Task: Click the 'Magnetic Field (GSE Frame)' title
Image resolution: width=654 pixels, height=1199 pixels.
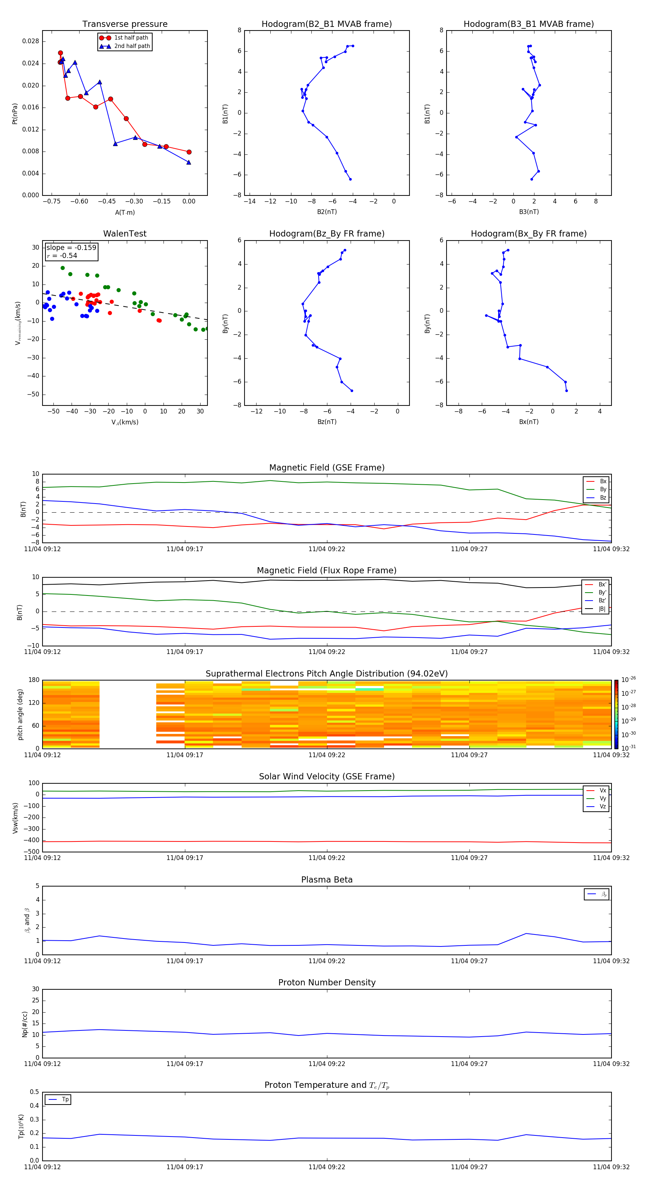Action: (327, 468)
